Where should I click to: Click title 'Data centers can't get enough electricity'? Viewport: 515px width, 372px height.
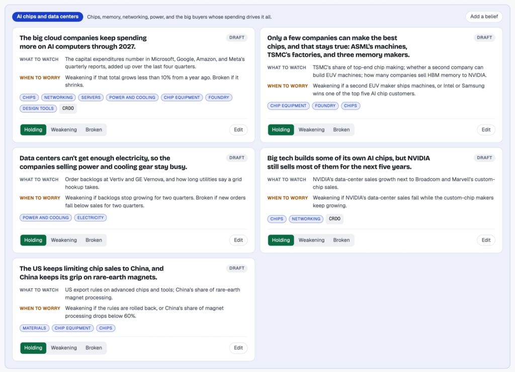click(x=103, y=163)
